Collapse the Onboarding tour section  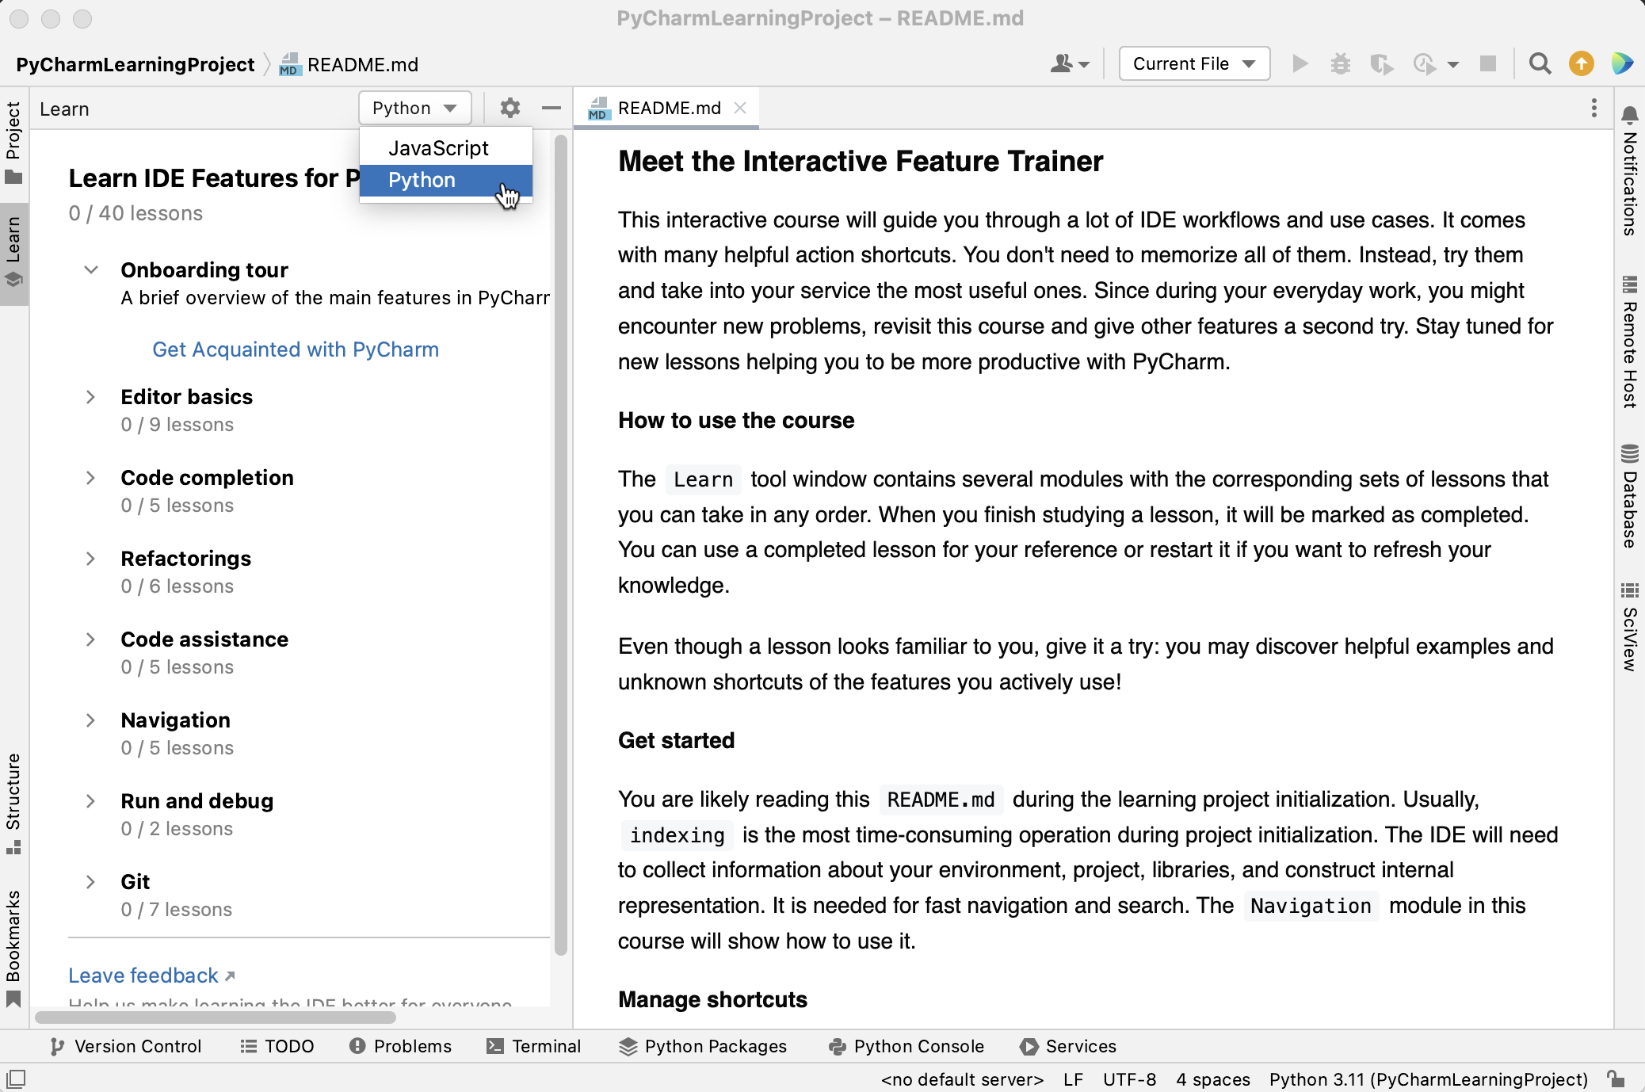tap(90, 270)
